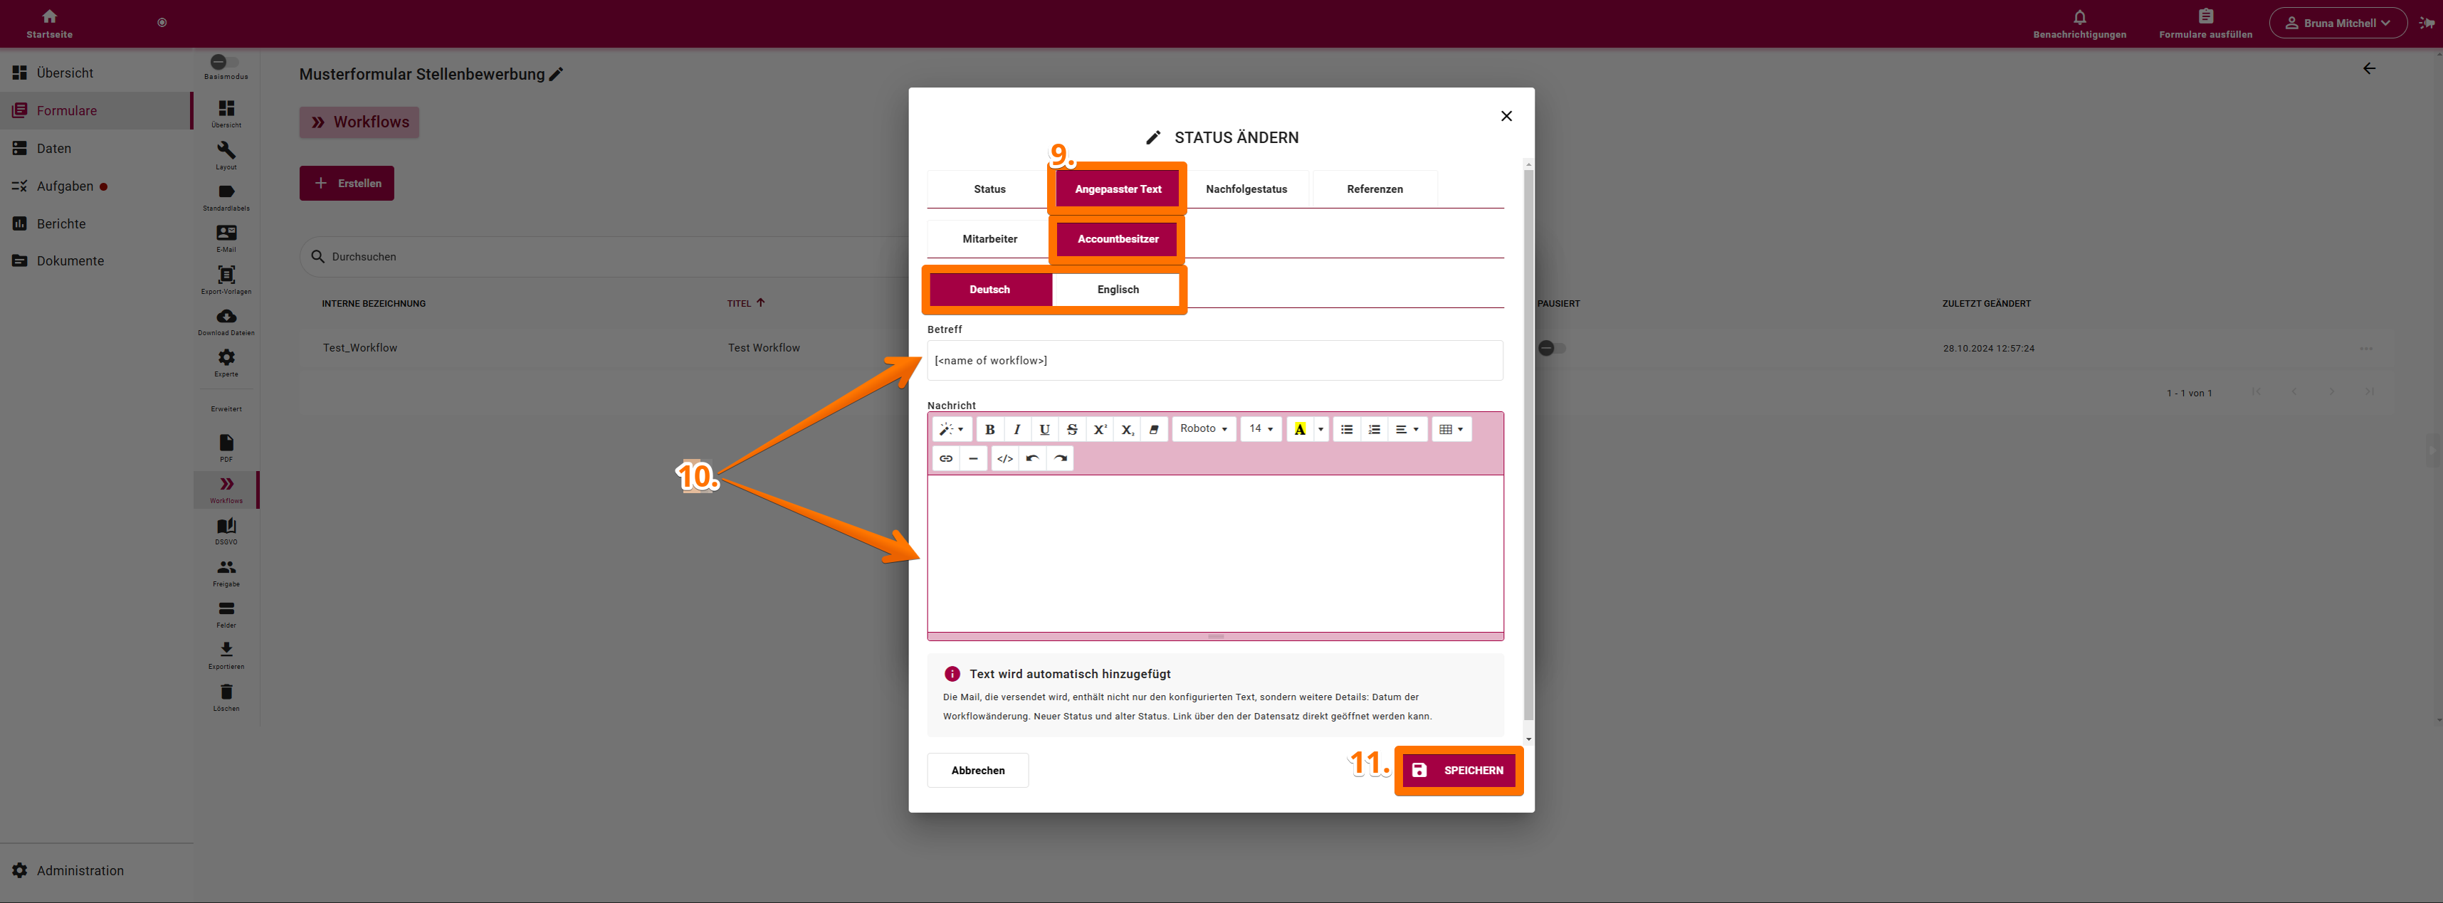Clear formatting with eraser icon
This screenshot has height=903, width=2443.
tap(1154, 430)
